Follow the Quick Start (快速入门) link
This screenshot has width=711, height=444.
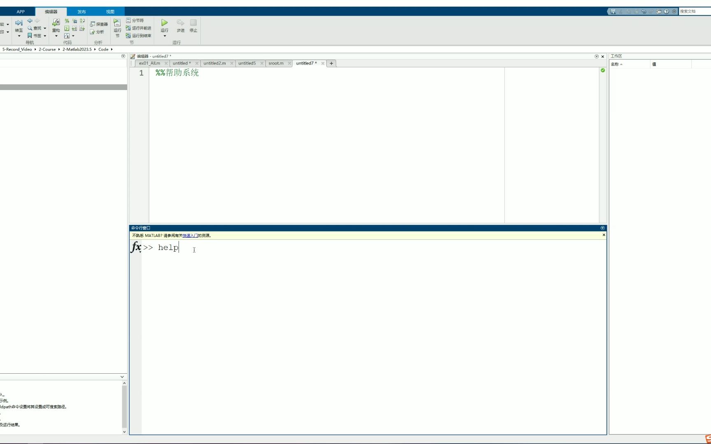[190, 236]
